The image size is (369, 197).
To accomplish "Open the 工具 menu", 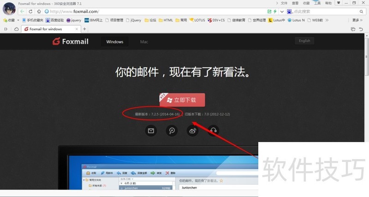I will pos(317,3).
